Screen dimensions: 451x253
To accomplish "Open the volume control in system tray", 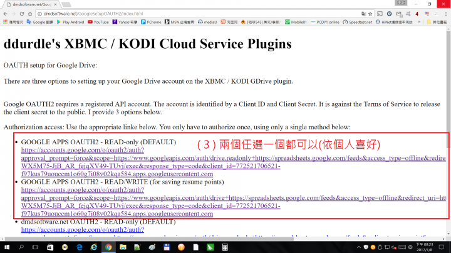I will [x=394, y=247].
